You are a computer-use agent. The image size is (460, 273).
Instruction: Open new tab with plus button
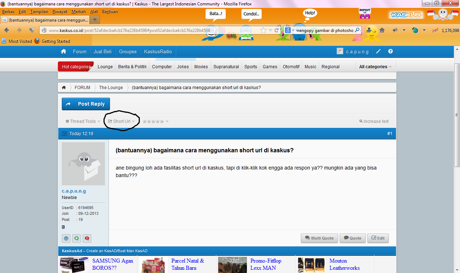(x=95, y=20)
